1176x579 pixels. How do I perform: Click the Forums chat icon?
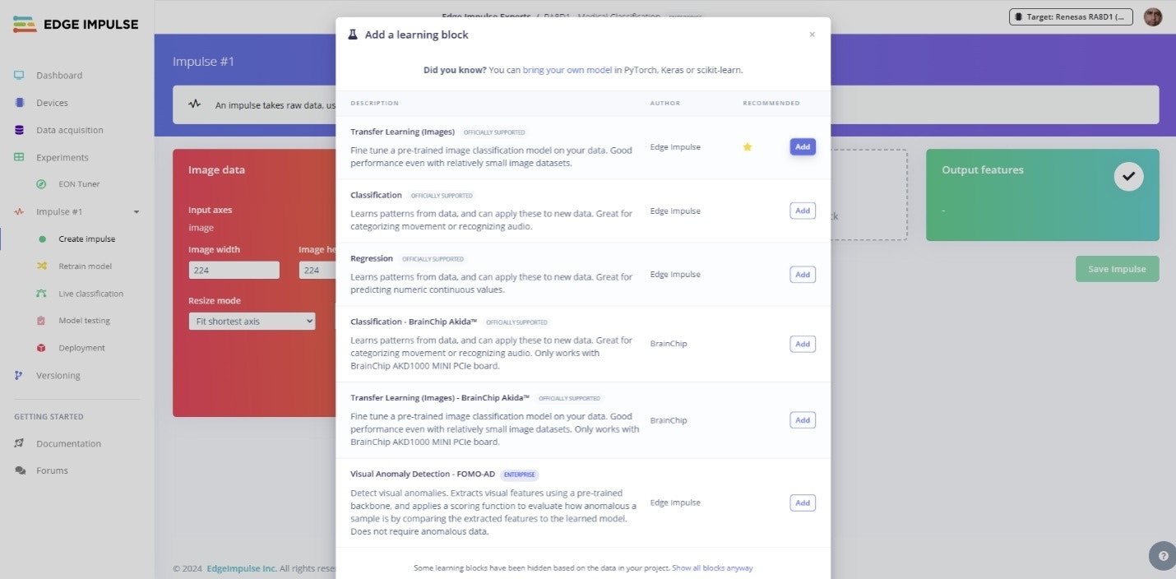point(20,470)
